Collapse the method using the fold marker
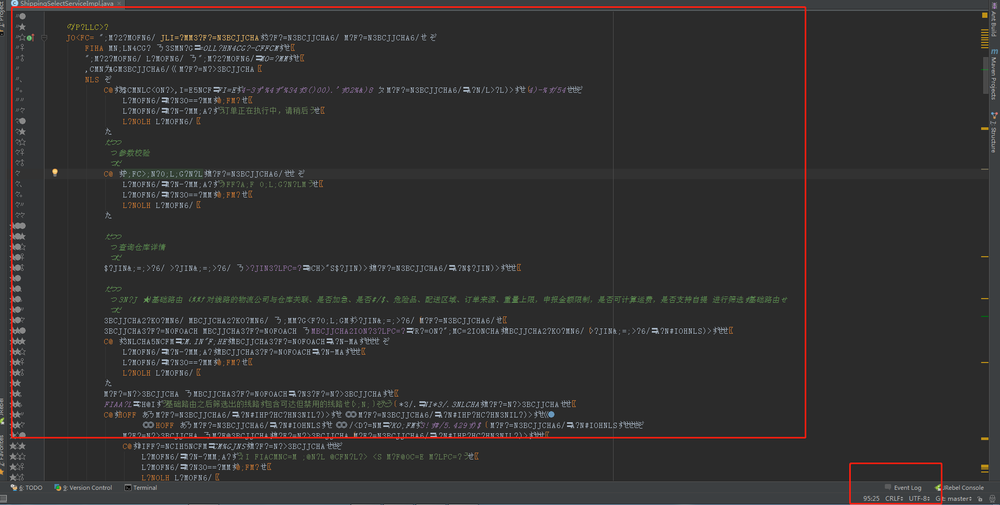This screenshot has width=1000, height=505. pos(44,38)
